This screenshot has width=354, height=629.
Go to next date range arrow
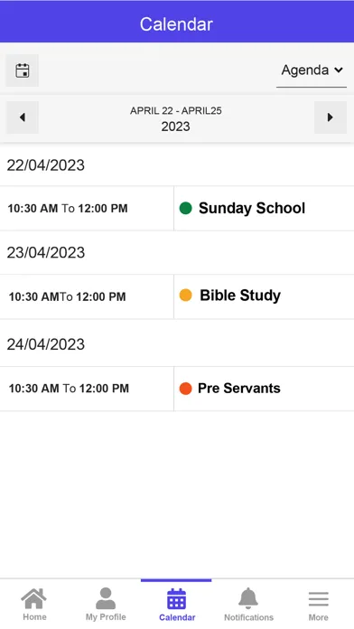[331, 117]
